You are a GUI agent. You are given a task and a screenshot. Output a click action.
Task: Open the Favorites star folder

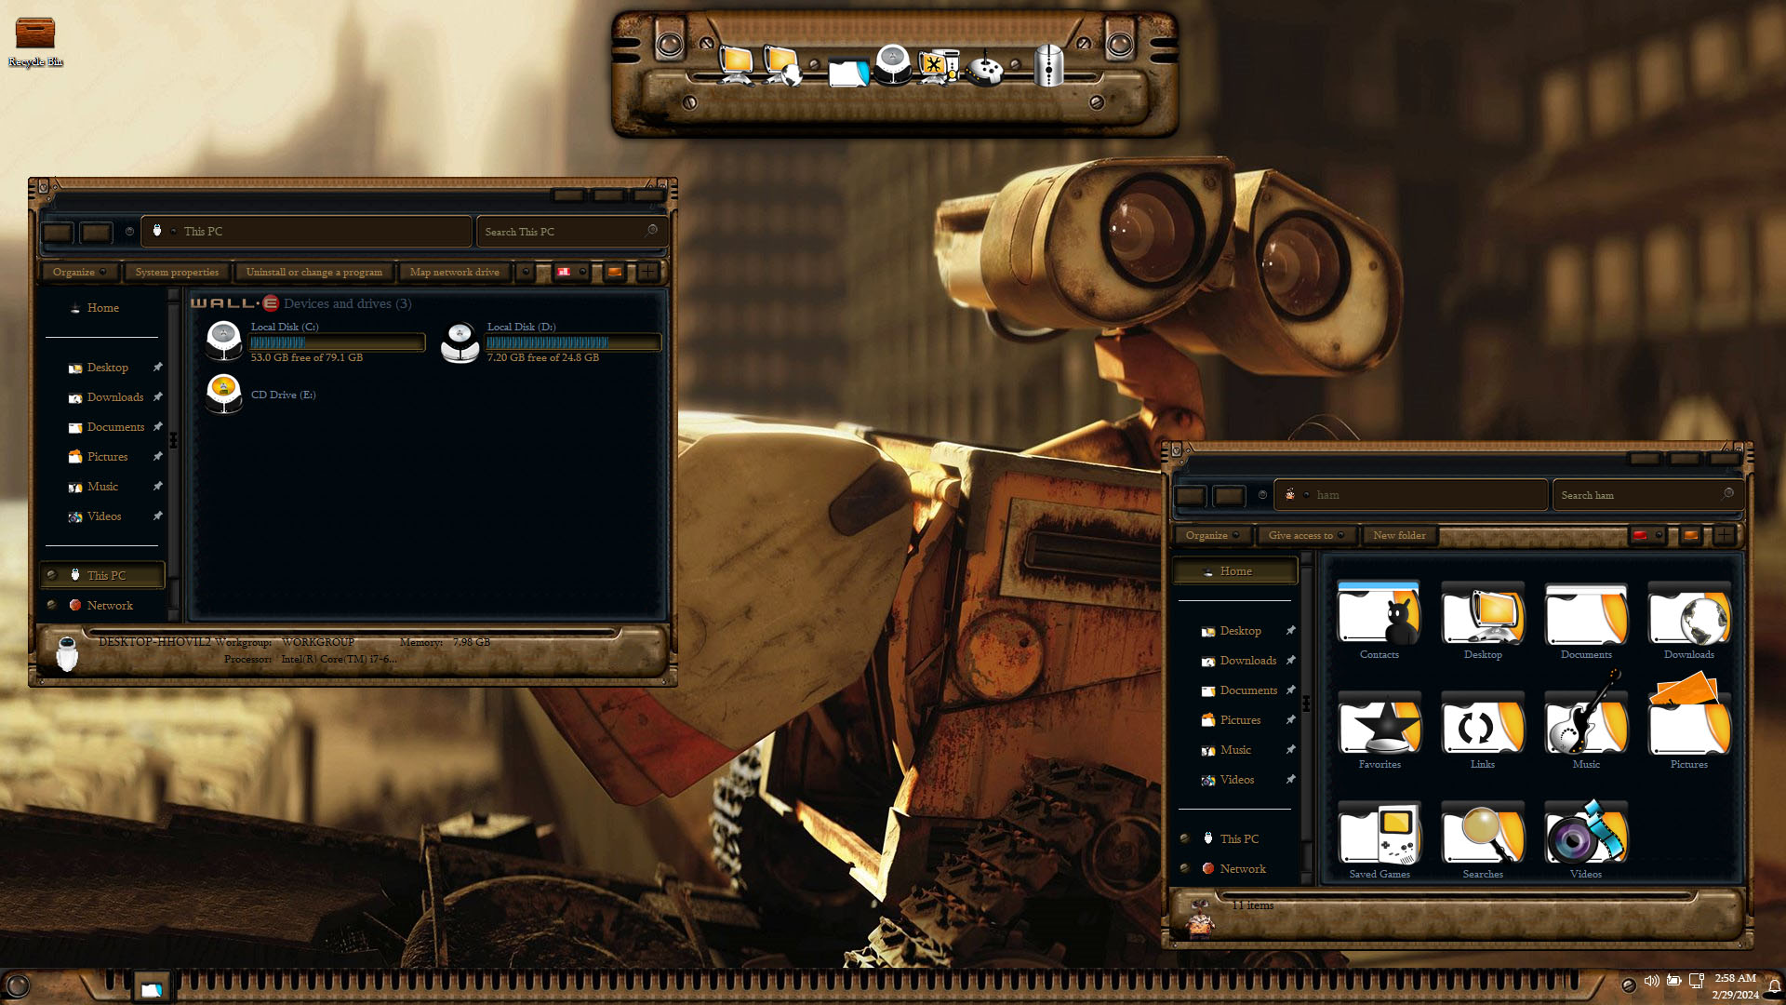1379,725
